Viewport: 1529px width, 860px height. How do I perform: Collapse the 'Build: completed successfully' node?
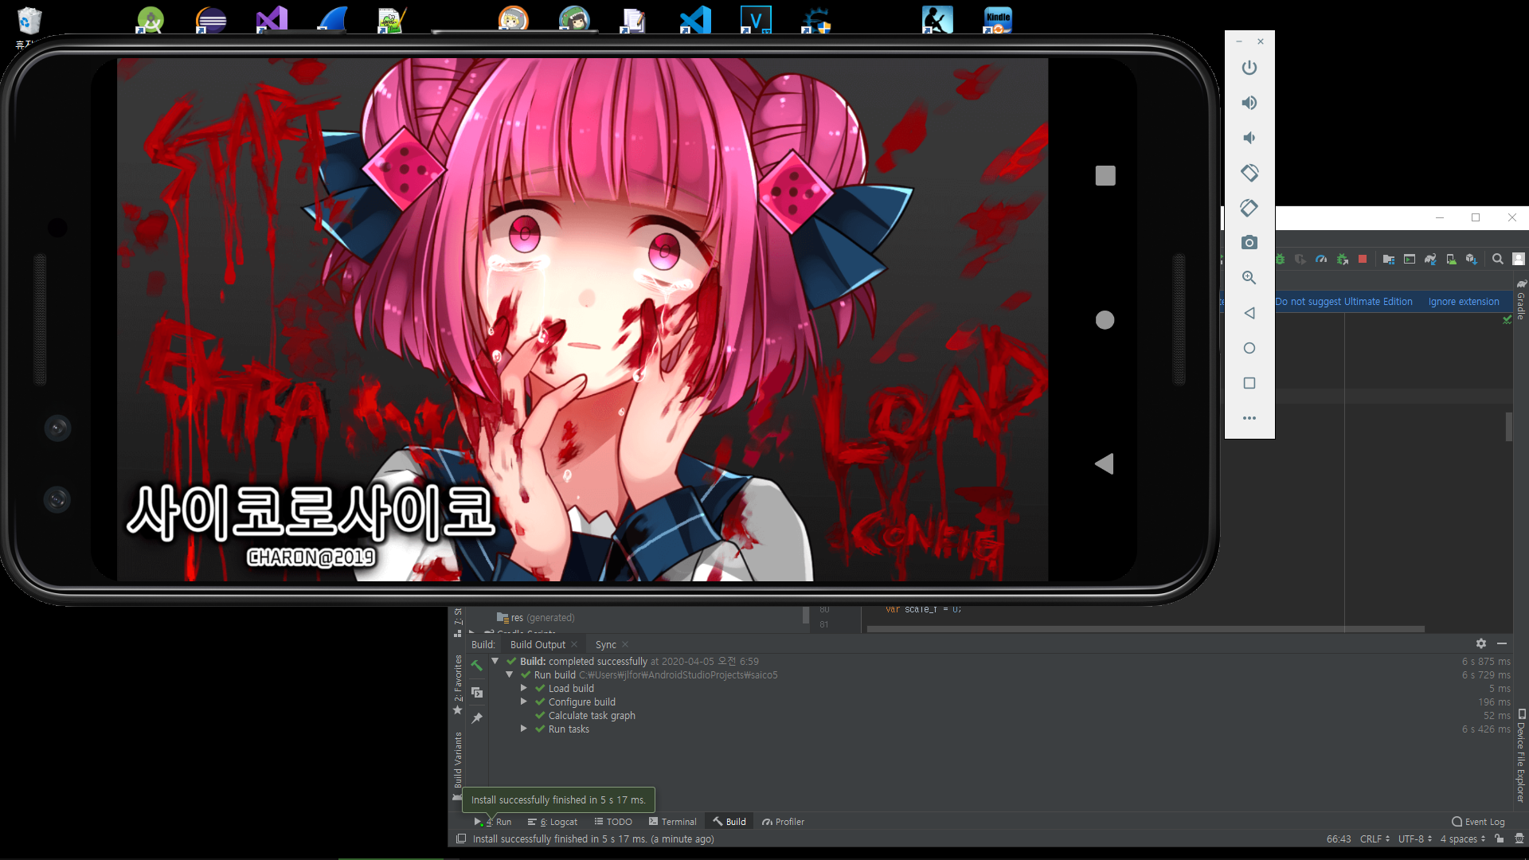pyautogui.click(x=495, y=661)
